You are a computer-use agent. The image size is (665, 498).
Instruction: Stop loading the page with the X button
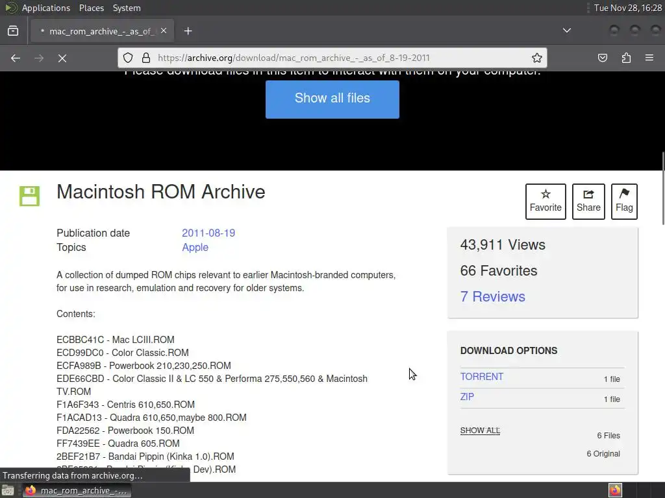pos(62,58)
